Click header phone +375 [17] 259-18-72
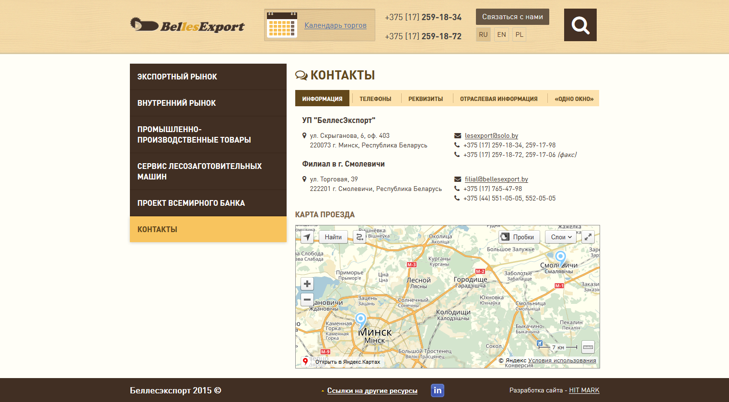729x402 pixels. (x=423, y=36)
